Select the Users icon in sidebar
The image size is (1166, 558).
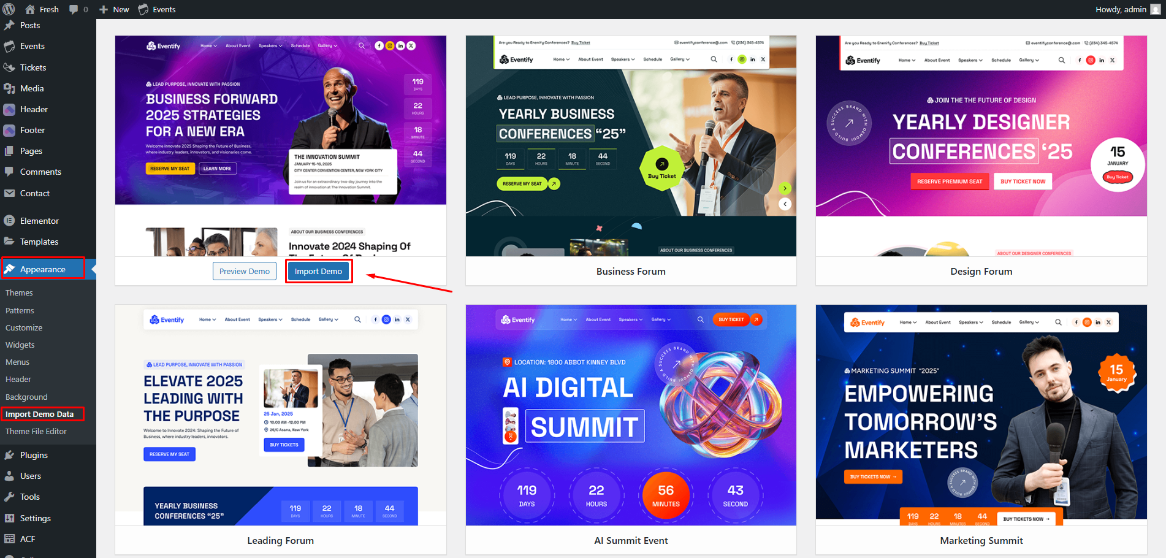coord(9,476)
